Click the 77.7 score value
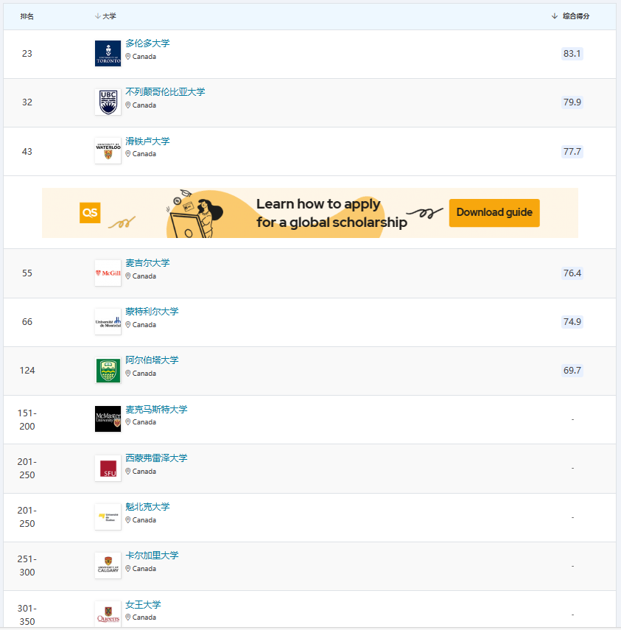621x630 pixels. 572,152
